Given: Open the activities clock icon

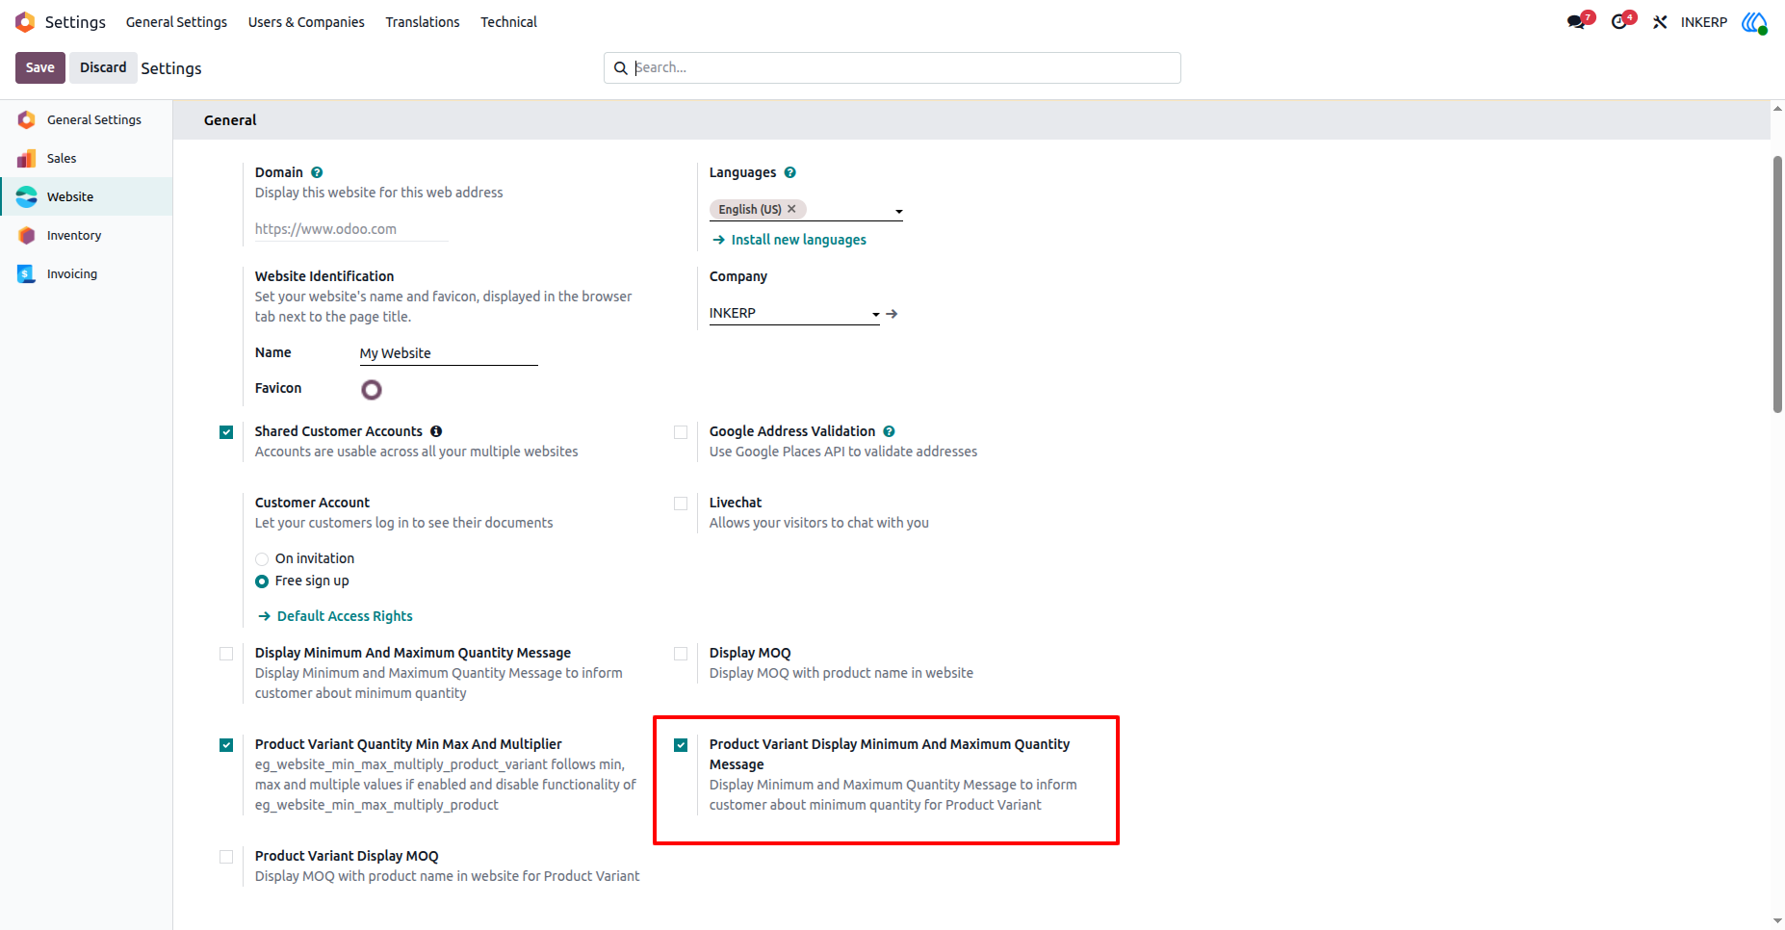Looking at the screenshot, I should point(1619,22).
